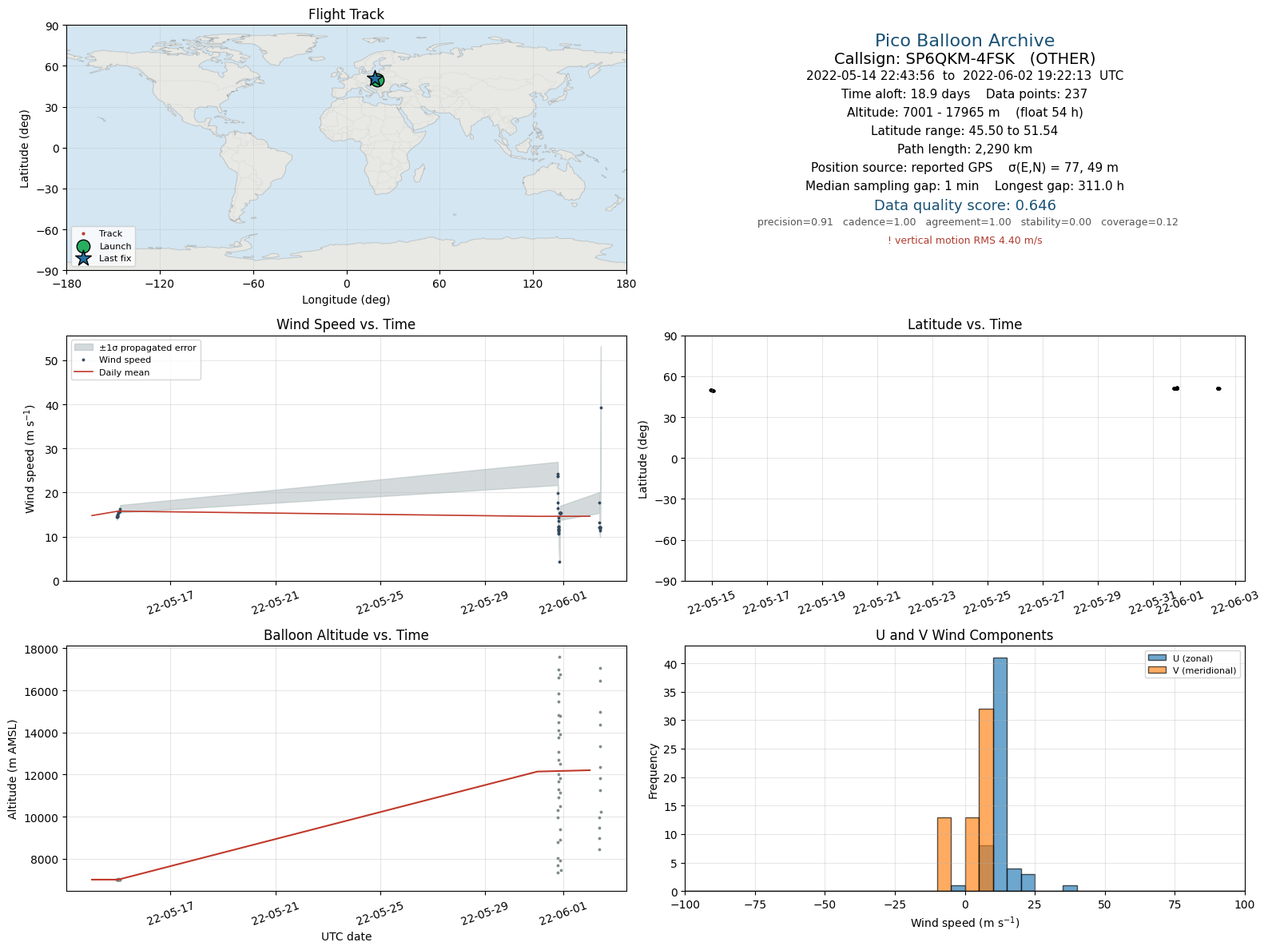
Task: Click the "UTC date" axis label
Action: click(x=346, y=936)
